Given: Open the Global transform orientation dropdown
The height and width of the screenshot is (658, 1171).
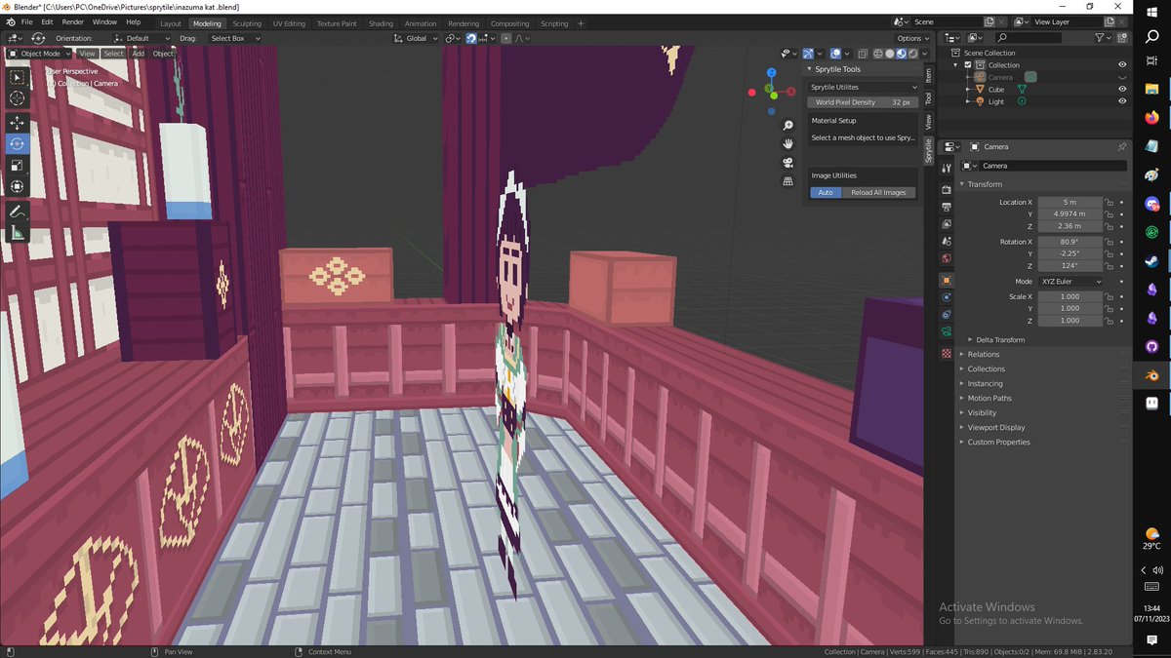Looking at the screenshot, I should tap(418, 38).
